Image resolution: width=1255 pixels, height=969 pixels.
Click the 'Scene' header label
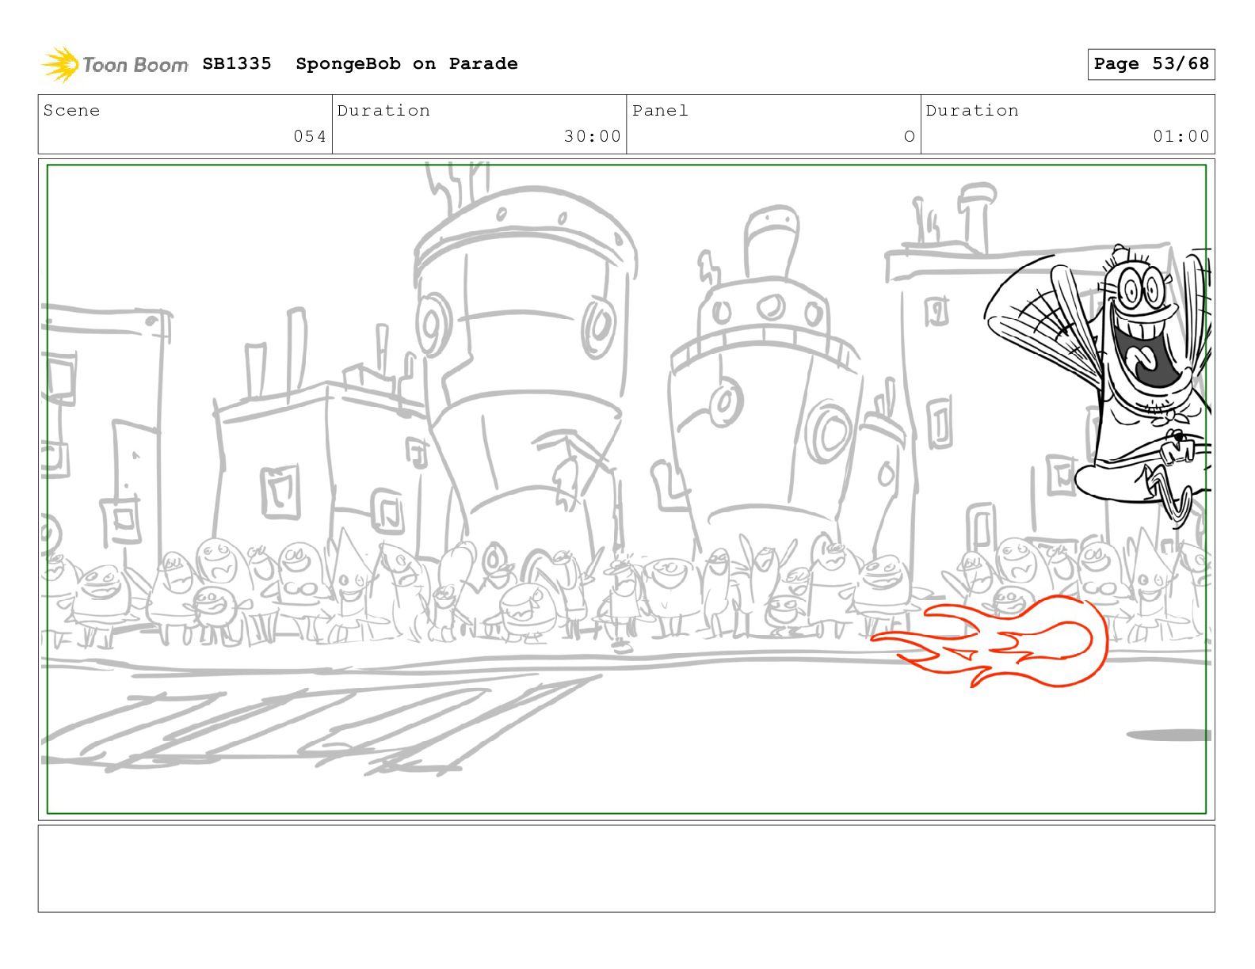click(72, 110)
